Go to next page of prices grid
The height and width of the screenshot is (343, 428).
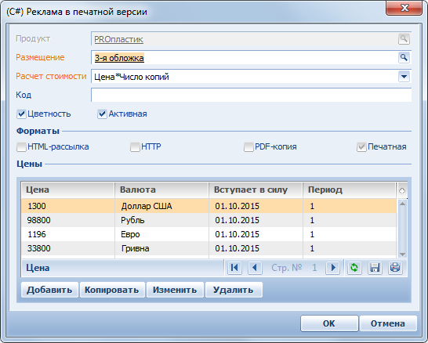[332, 268]
